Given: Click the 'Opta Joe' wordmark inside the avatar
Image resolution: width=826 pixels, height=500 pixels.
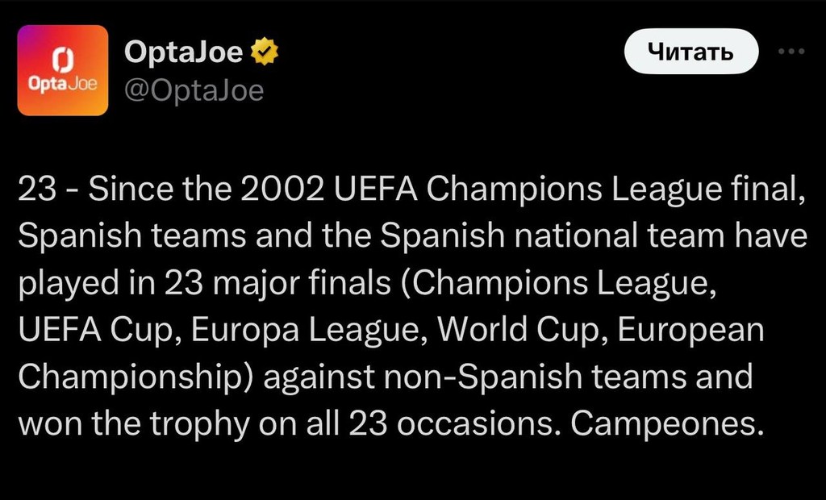Looking at the screenshot, I should click(63, 83).
